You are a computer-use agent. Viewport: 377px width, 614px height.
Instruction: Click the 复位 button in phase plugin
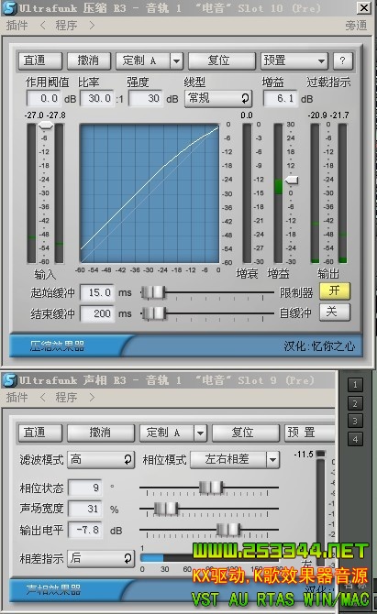[245, 433]
